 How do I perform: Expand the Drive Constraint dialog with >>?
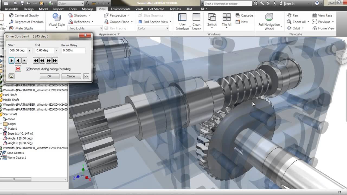tap(86, 76)
